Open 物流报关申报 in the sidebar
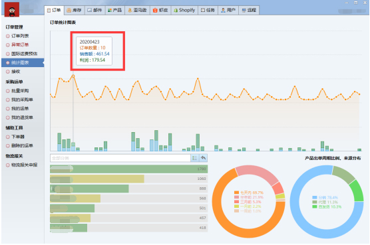The width and height of the screenshot is (370, 245). coord(24,165)
